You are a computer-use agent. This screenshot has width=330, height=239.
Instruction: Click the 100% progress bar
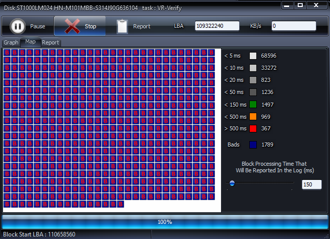pyautogui.click(x=165, y=222)
